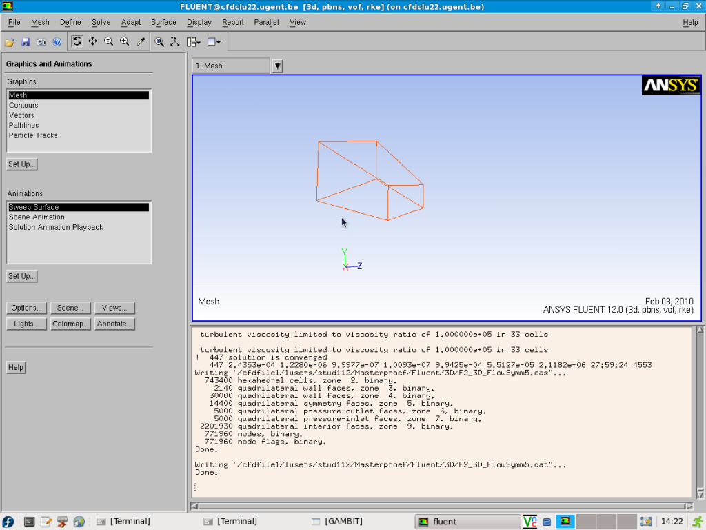Screen dimensions: 706x530
Task: Click the Views... button
Action: [x=114, y=308]
